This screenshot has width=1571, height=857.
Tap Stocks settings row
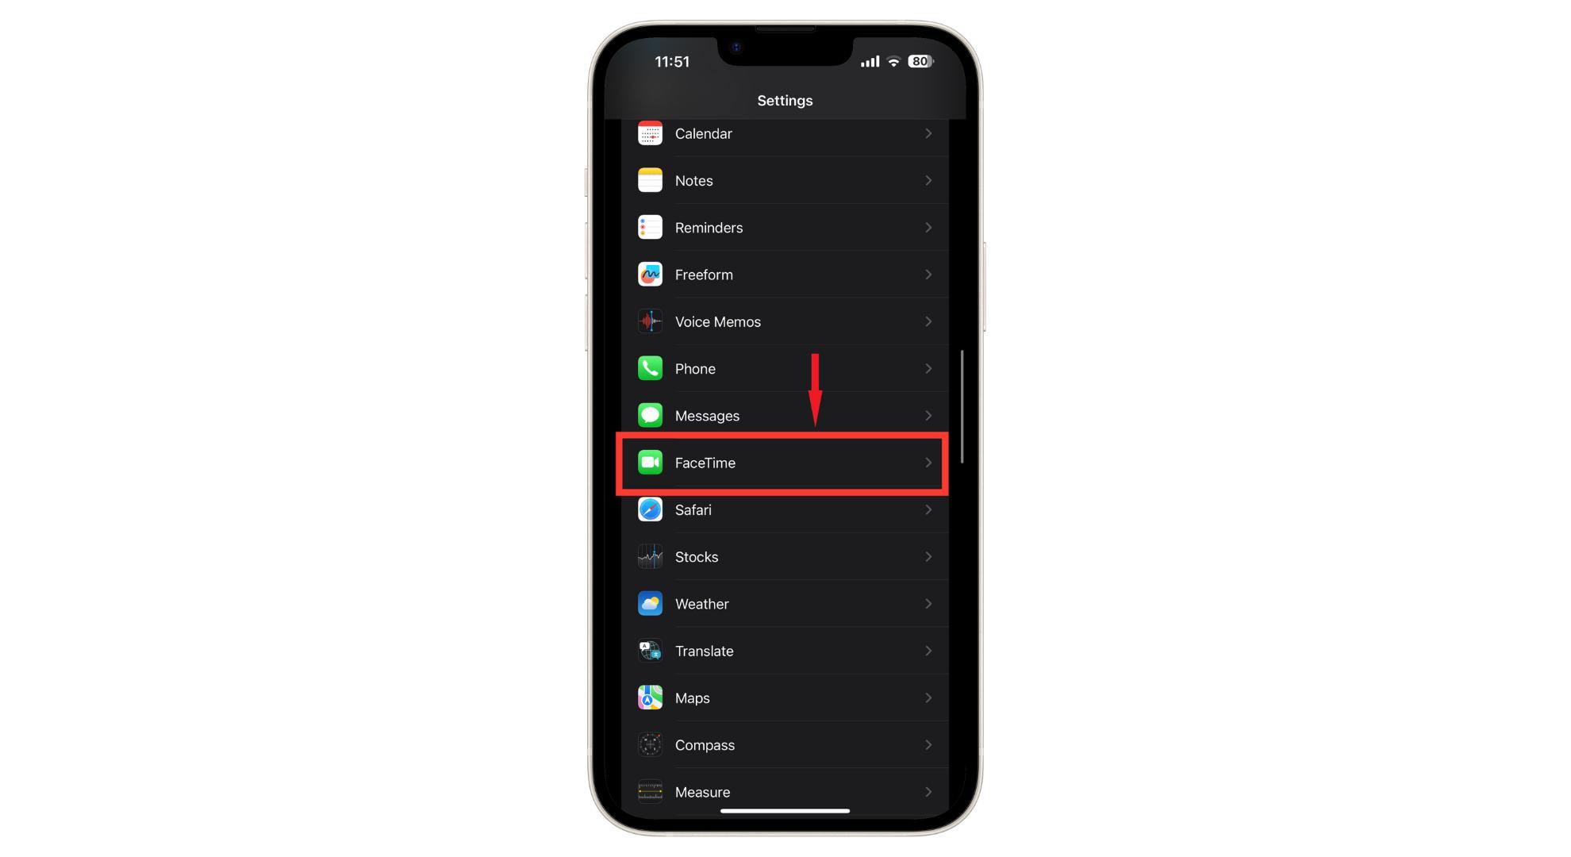click(783, 557)
